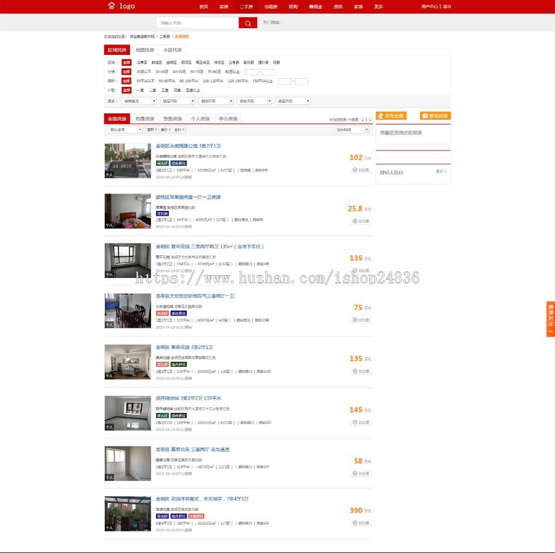Screen dimensions: 555x553
Task: Switch to the 地图找房 tab
Action: 145,49
